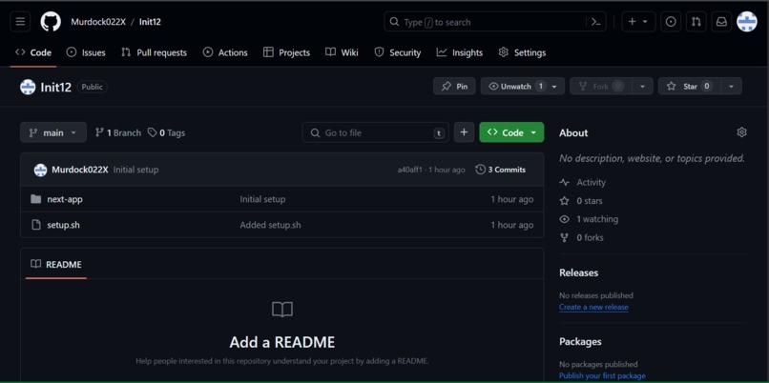The width and height of the screenshot is (769, 383).
Task: Click the setup.sh file icon
Action: pyautogui.click(x=36, y=225)
